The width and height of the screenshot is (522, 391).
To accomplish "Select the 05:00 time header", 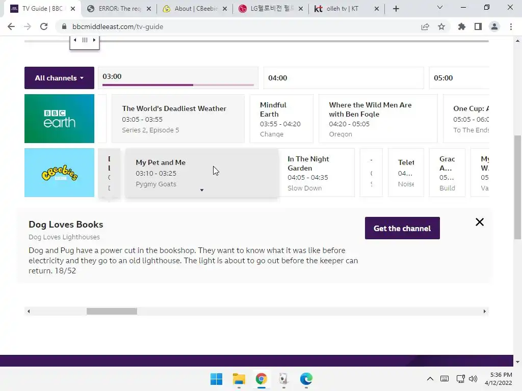I will coord(459,78).
